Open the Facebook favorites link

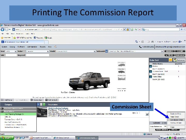[x=38, y=38]
